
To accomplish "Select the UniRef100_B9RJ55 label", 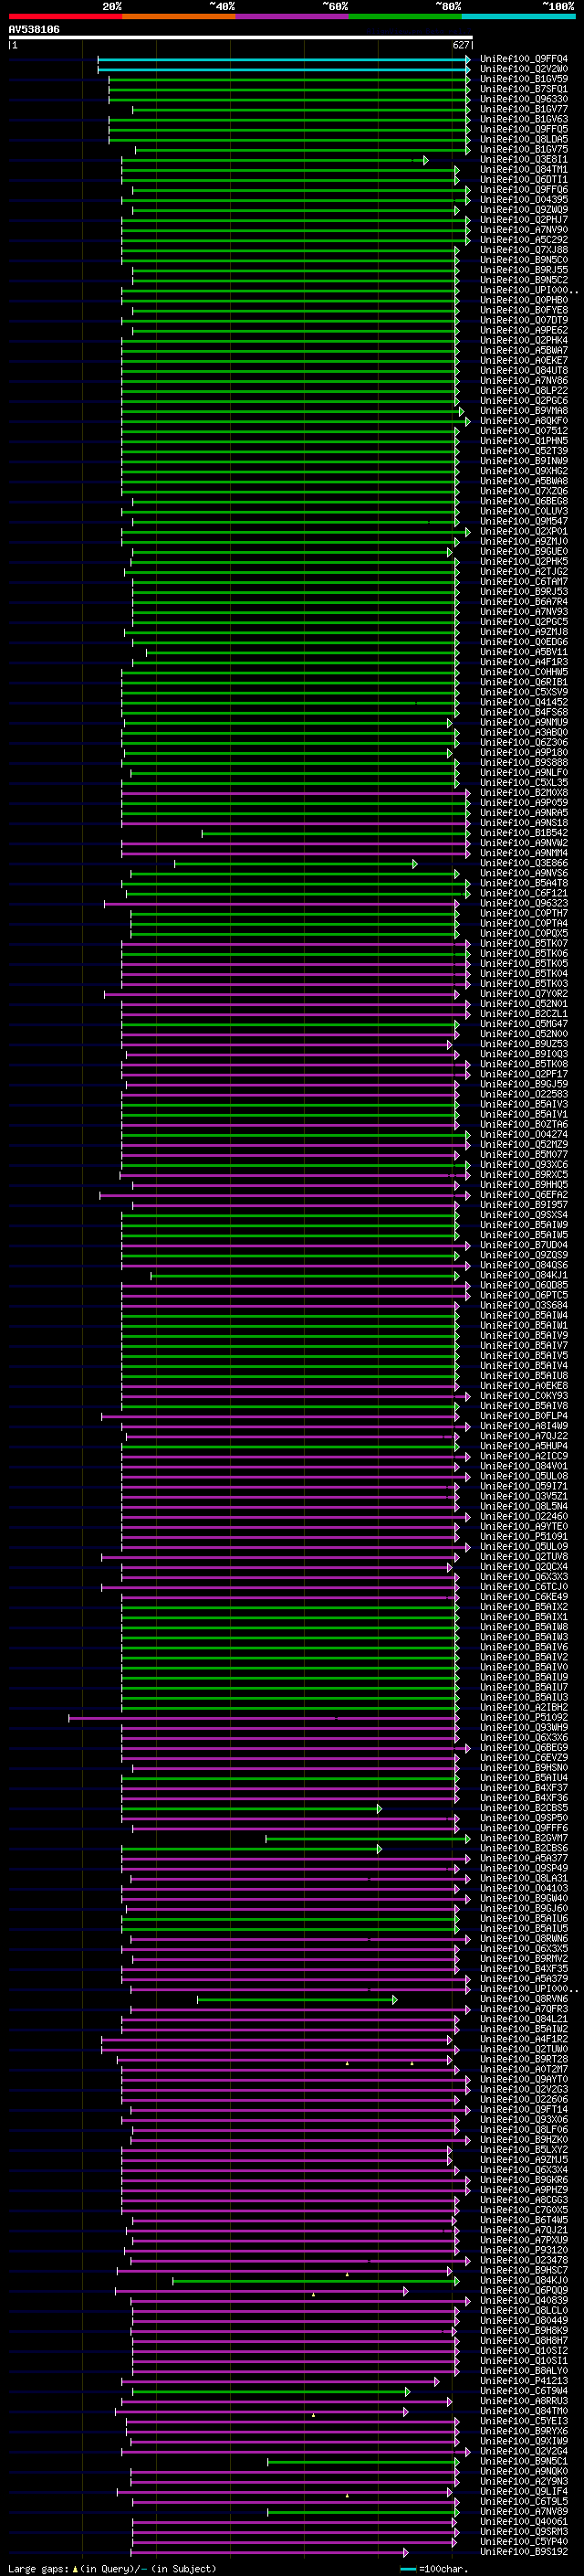I will (524, 270).
